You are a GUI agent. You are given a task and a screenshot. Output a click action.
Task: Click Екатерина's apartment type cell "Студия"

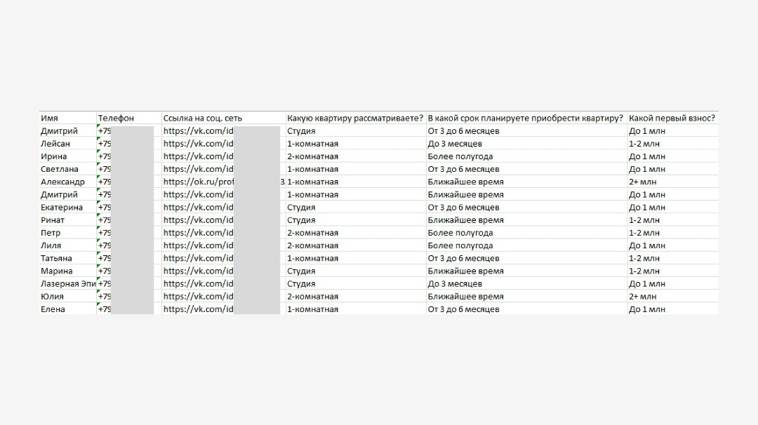pyautogui.click(x=301, y=208)
